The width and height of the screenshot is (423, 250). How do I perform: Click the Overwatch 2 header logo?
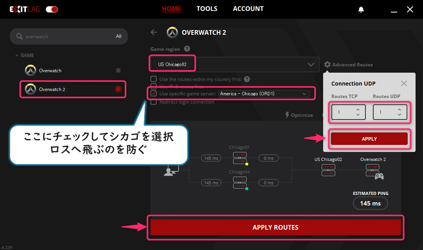click(172, 32)
